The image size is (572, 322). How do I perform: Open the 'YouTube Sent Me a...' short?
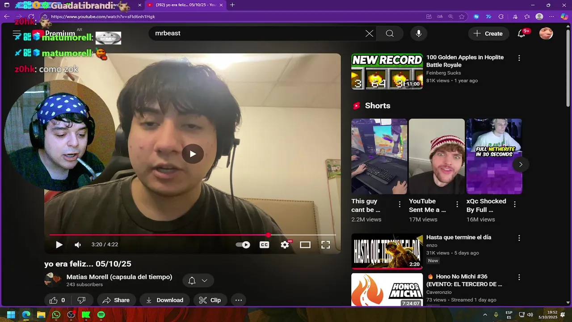click(x=437, y=157)
